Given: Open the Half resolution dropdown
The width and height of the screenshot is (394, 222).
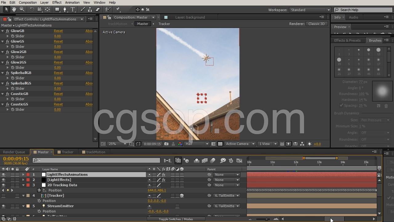Looking at the screenshot, I should 197,144.
